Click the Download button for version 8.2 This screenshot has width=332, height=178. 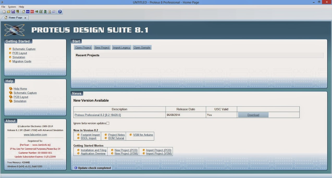coord(253,115)
